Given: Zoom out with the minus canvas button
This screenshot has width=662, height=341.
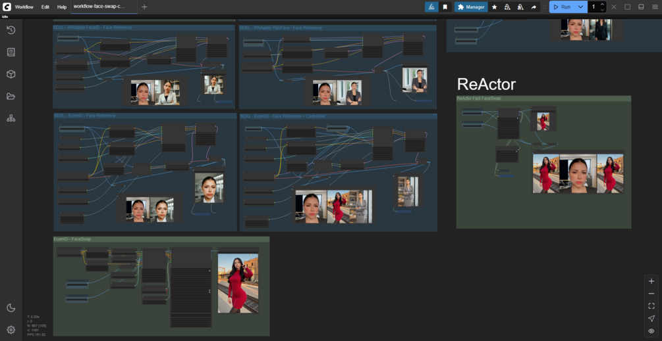Looking at the screenshot, I should point(651,294).
